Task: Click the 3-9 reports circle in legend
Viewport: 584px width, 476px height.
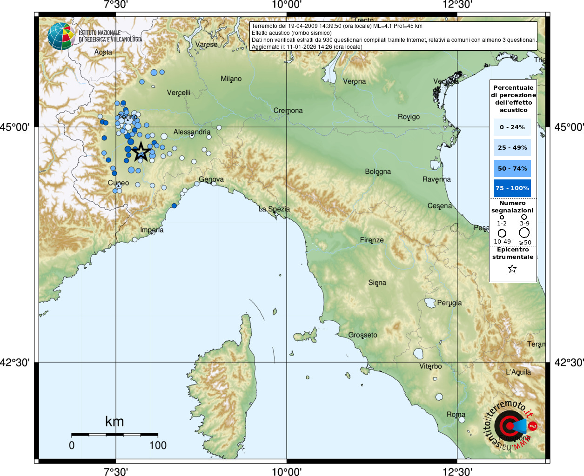Action: pos(524,217)
